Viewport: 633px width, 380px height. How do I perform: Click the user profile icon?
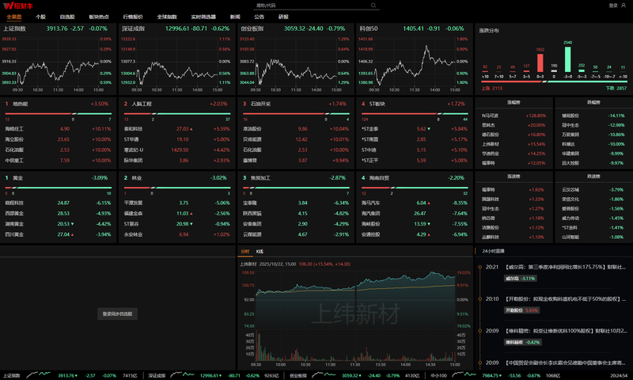(x=624, y=6)
